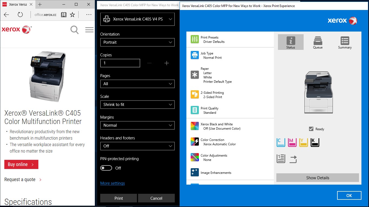This screenshot has height=207, width=369.
Task: Click the Color Adjustments icon
Action: [195, 157]
